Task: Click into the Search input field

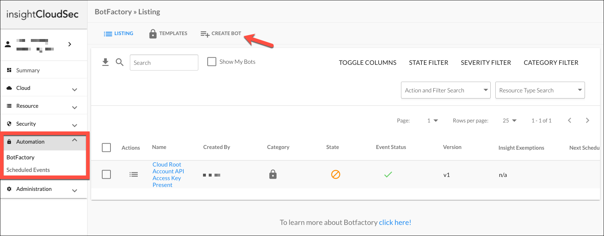Action: point(164,63)
